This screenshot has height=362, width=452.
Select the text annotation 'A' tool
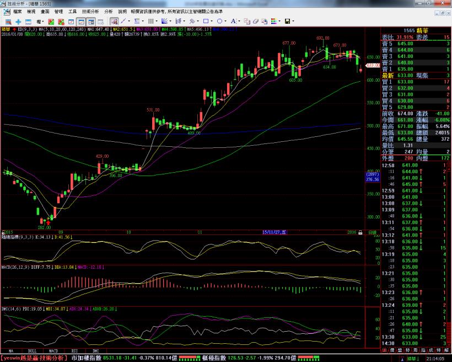point(233,21)
